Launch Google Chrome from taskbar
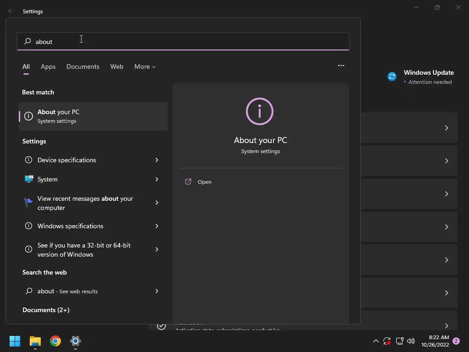The width and height of the screenshot is (469, 352). click(x=55, y=341)
